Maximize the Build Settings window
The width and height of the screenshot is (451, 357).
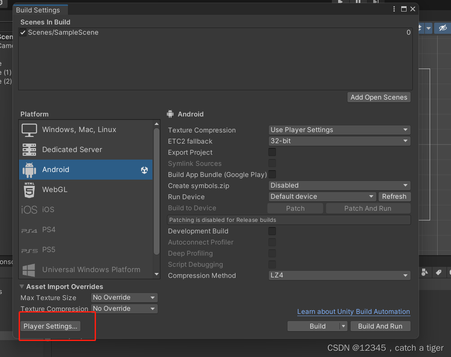[x=404, y=9]
